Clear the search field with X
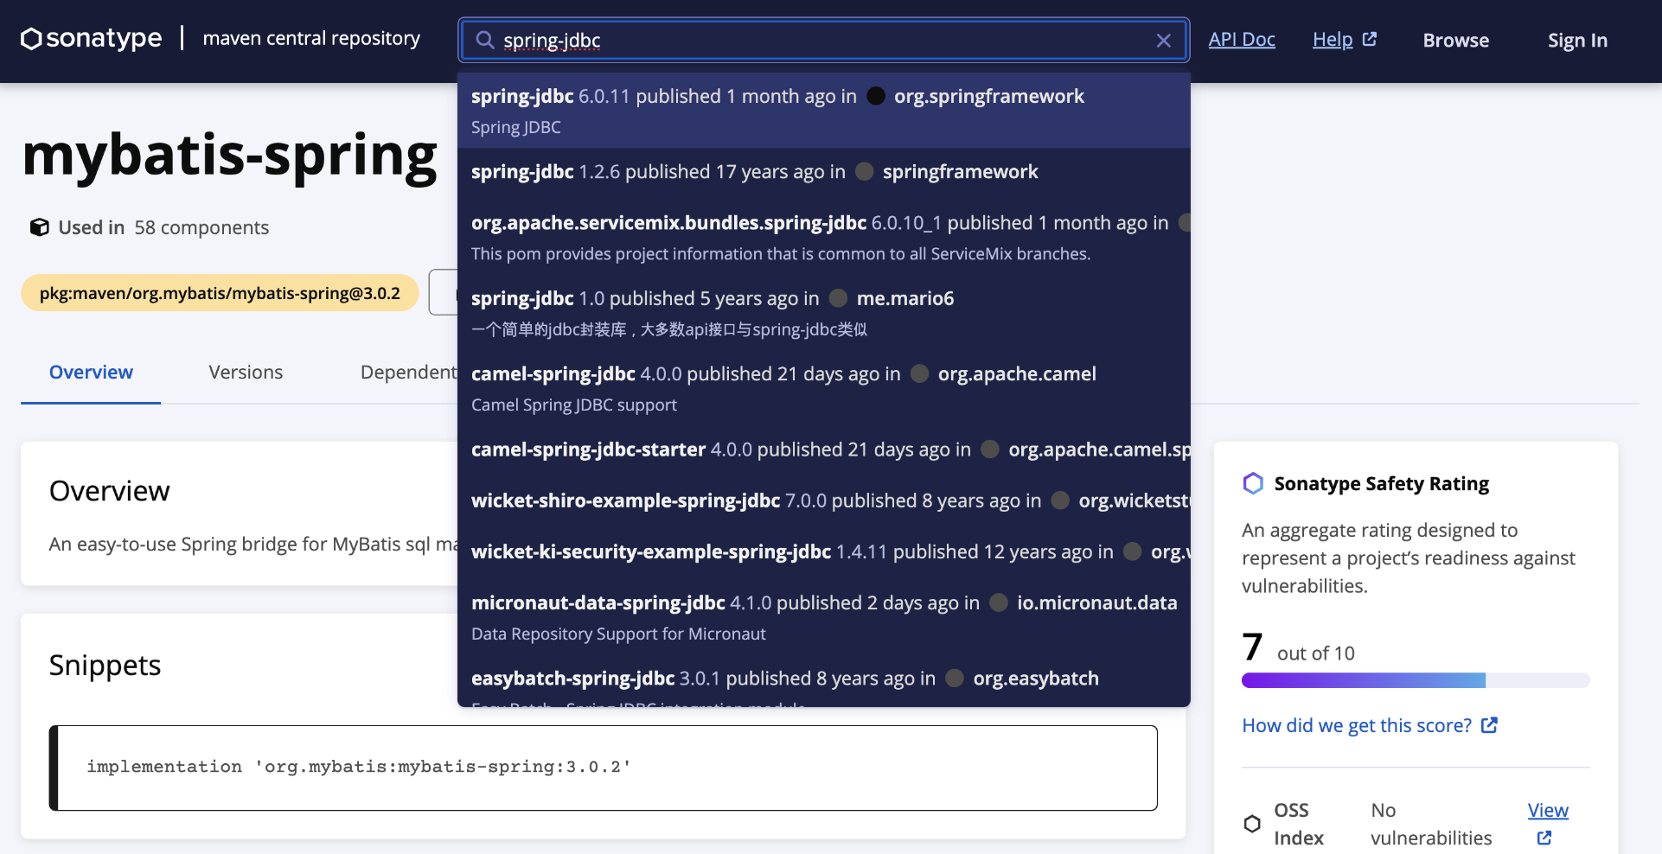Viewport: 1662px width, 854px height. tap(1164, 40)
